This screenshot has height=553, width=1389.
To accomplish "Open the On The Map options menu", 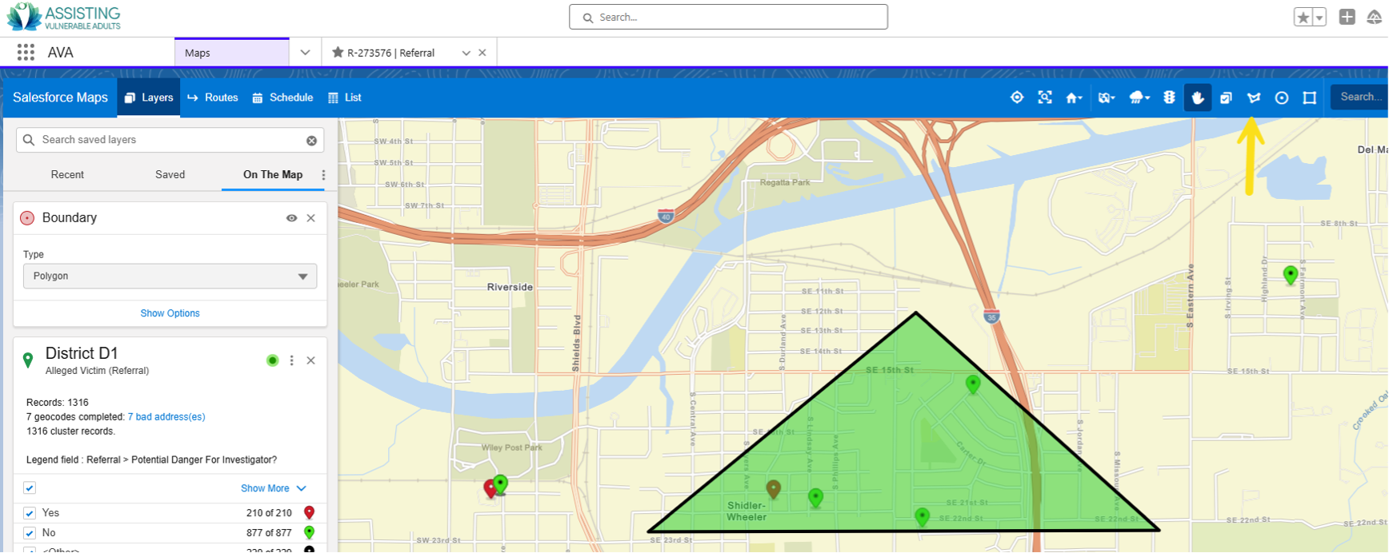I will 323,175.
